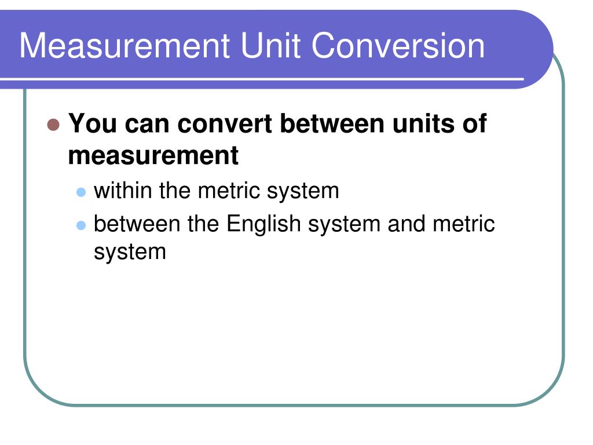Click the word 'Conversion' in the title

pyautogui.click(x=398, y=46)
